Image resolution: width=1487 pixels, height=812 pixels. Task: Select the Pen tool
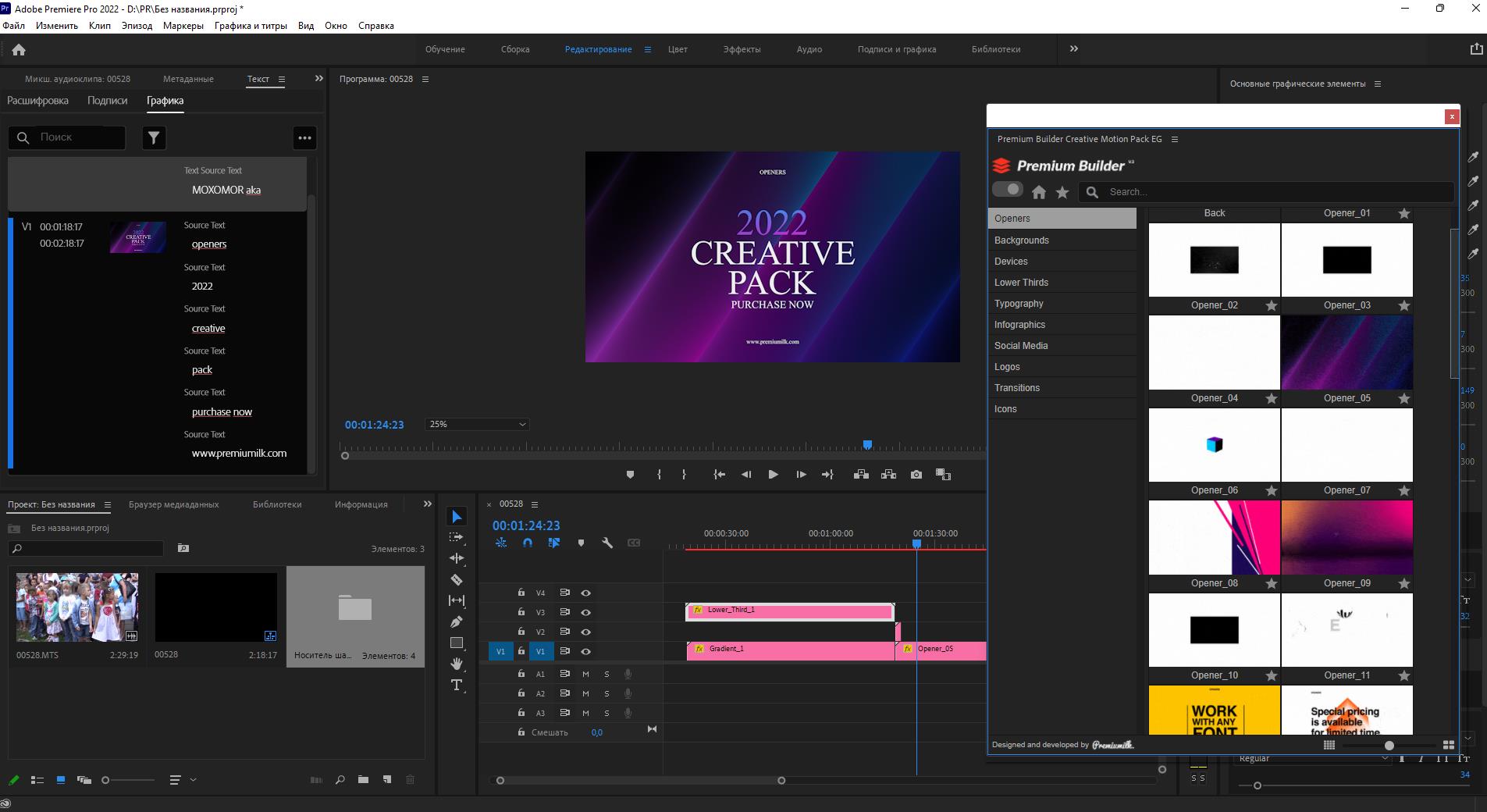pyautogui.click(x=457, y=621)
